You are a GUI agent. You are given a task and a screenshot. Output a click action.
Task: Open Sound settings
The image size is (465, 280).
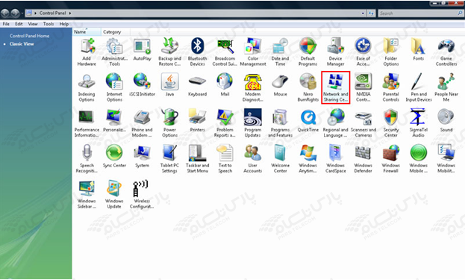pos(446,121)
